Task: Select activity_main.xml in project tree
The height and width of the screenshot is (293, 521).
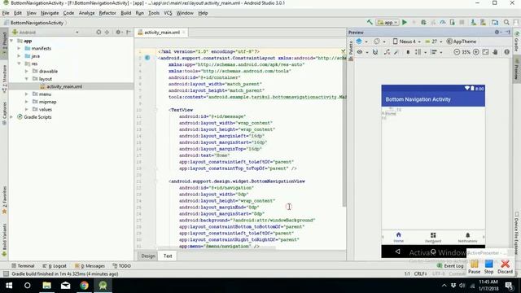Action: click(64, 86)
